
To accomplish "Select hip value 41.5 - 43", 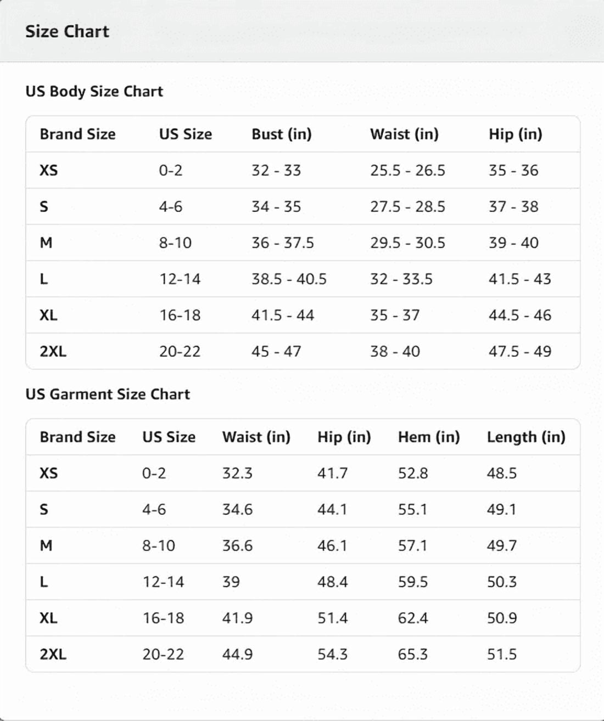I will 520,279.
